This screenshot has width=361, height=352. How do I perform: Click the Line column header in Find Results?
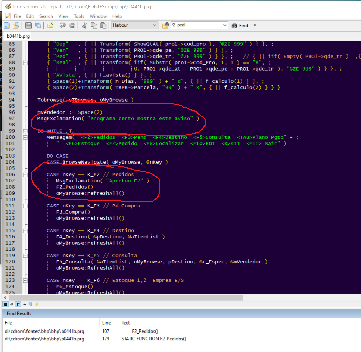pos(106,323)
